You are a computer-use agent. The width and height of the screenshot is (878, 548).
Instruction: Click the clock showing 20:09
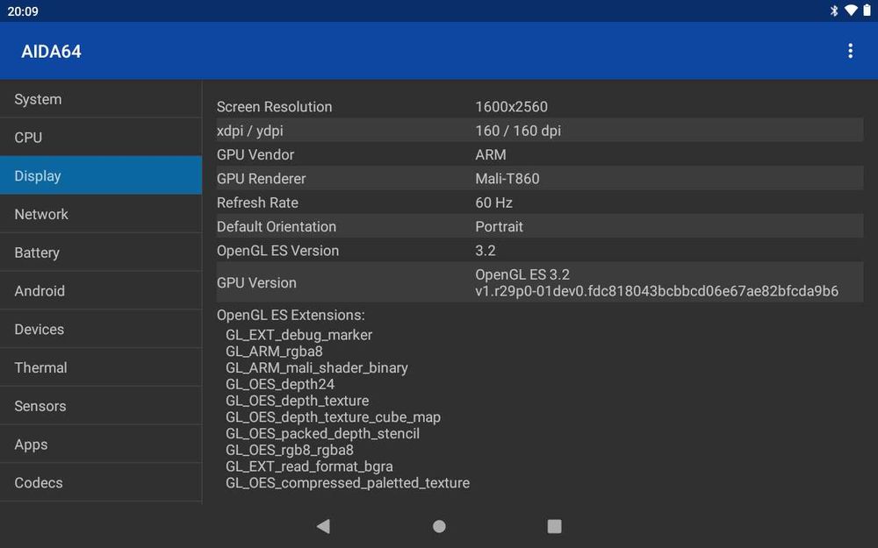[x=23, y=11]
